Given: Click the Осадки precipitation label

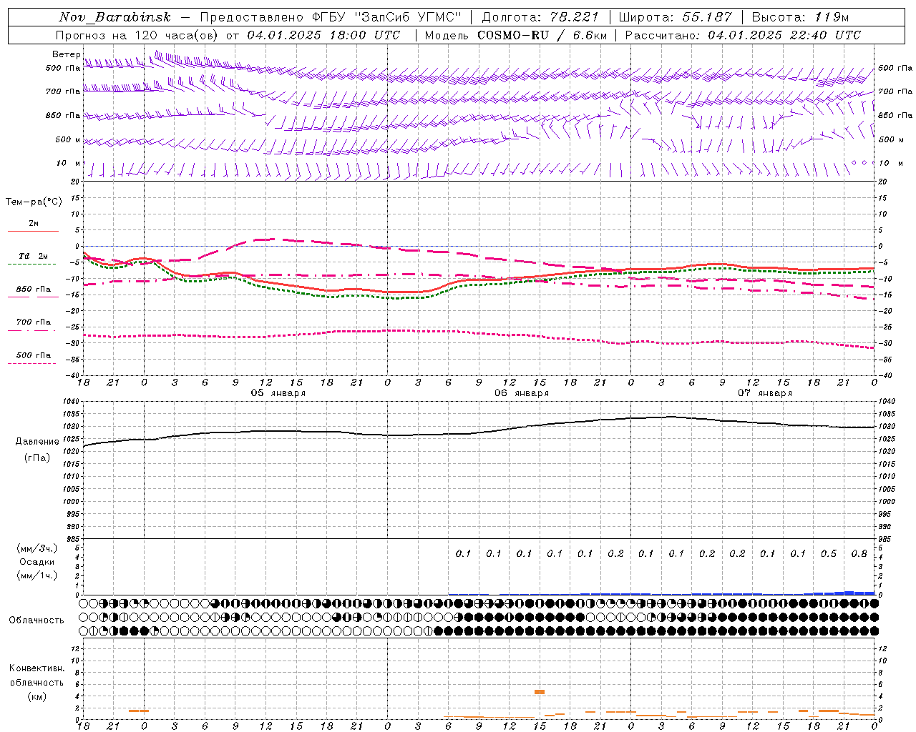Looking at the screenshot, I should (37, 562).
